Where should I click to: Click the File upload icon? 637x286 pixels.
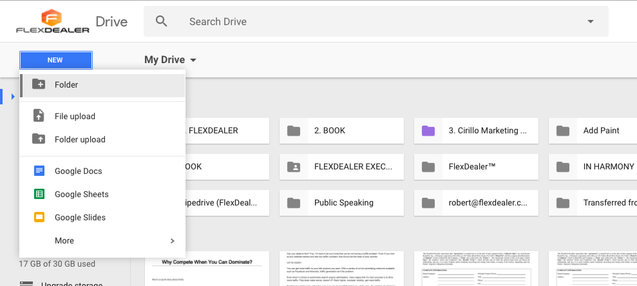39,117
